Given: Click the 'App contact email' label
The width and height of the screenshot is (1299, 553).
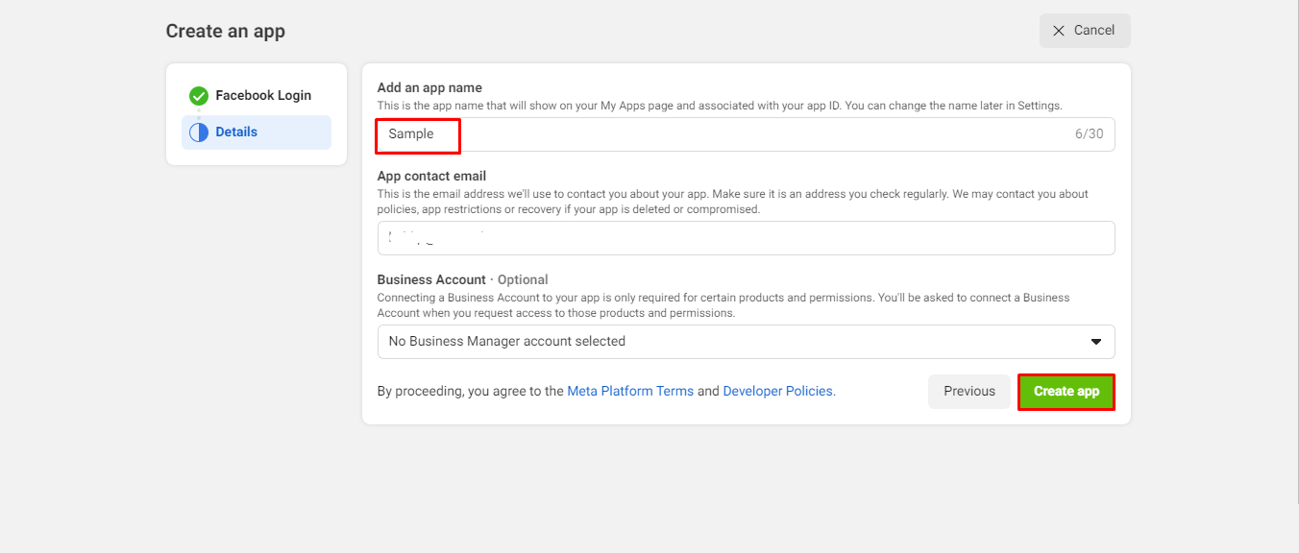Looking at the screenshot, I should tap(431, 177).
